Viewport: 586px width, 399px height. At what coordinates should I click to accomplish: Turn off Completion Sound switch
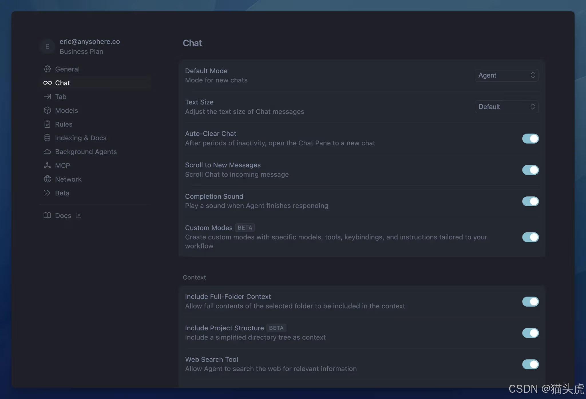click(530, 201)
